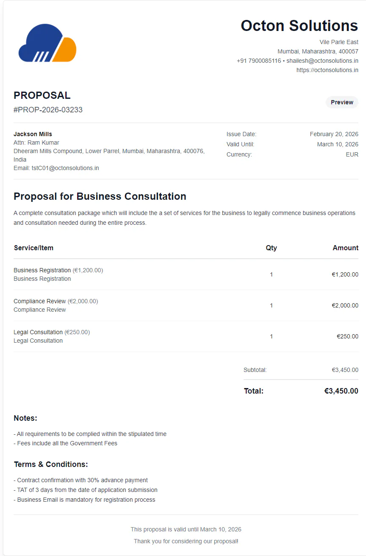Click the Jackson Mills client name

coord(33,134)
